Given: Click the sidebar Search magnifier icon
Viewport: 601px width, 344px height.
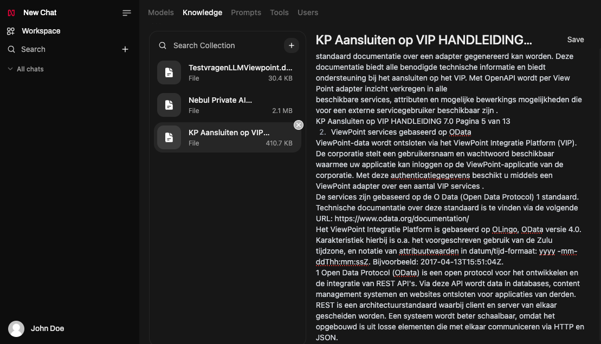Looking at the screenshot, I should pos(11,49).
